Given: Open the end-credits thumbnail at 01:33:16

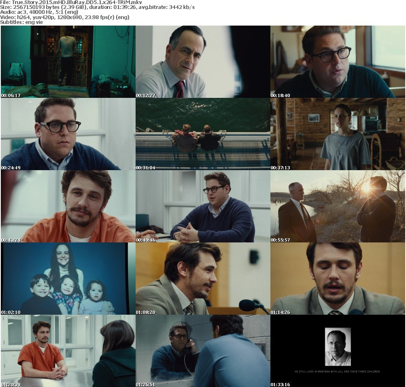Looking at the screenshot, I should pos(338,351).
